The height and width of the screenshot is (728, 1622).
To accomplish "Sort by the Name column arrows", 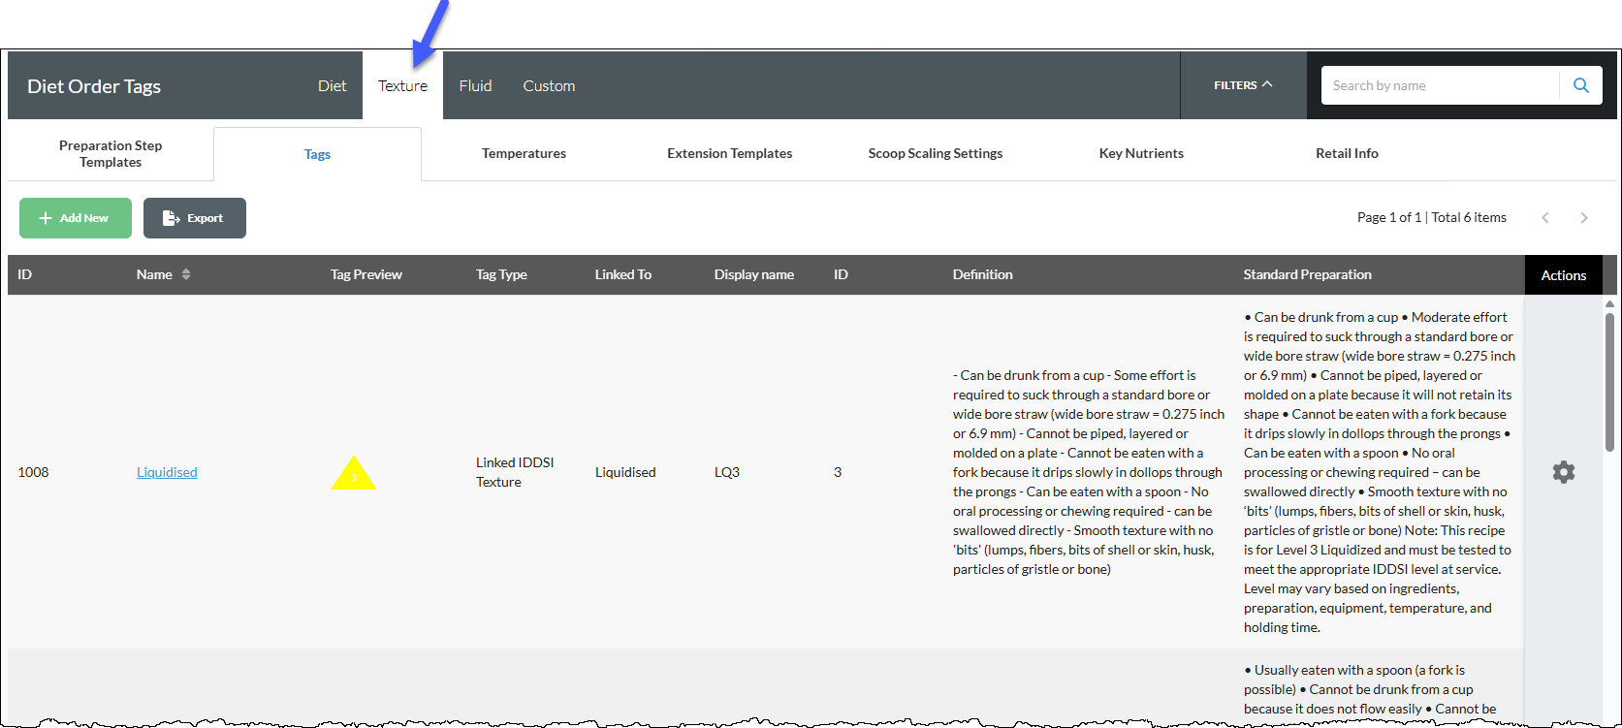I will point(186,274).
